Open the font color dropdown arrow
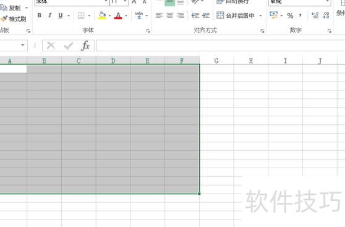 (126, 15)
